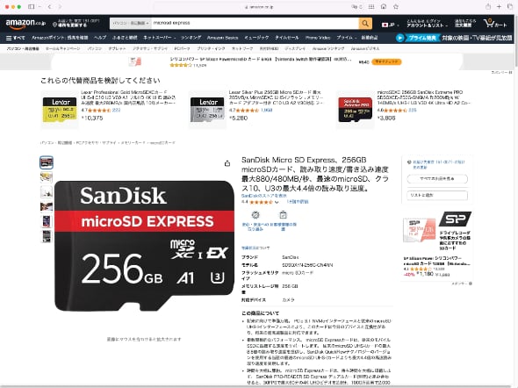Expand the search category dropdown
The height and width of the screenshot is (388, 518).
point(130,23)
